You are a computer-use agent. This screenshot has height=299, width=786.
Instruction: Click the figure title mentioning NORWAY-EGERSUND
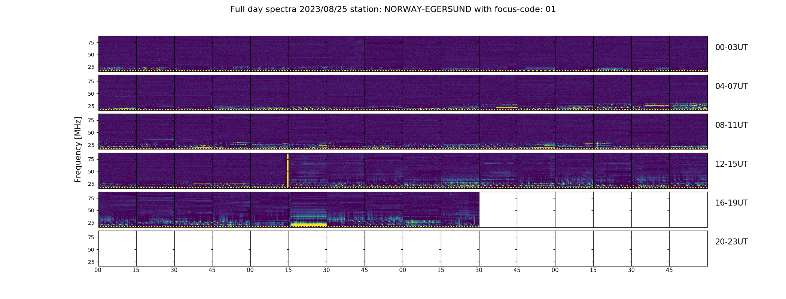click(393, 9)
